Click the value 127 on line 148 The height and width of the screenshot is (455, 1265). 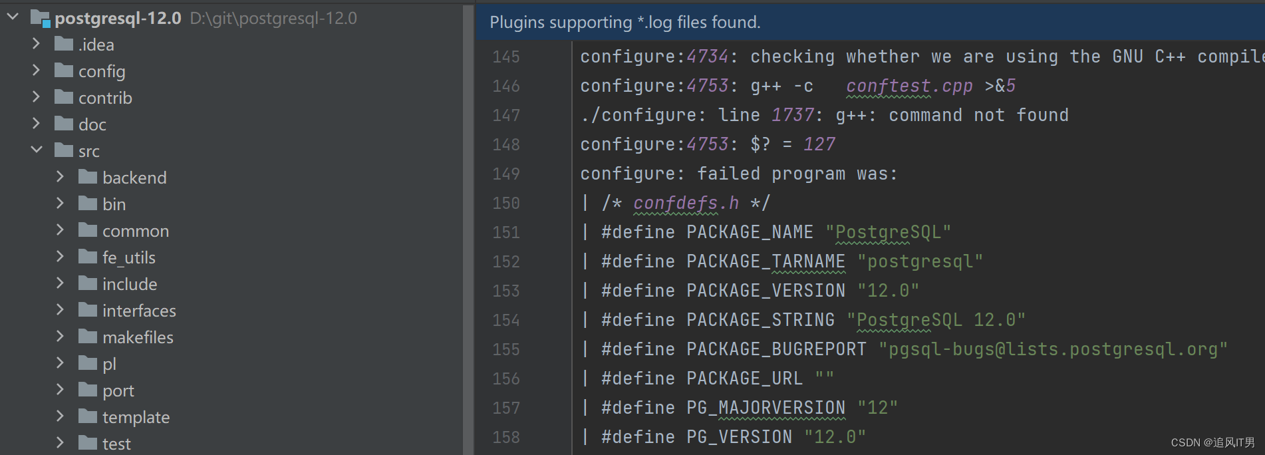coord(819,145)
